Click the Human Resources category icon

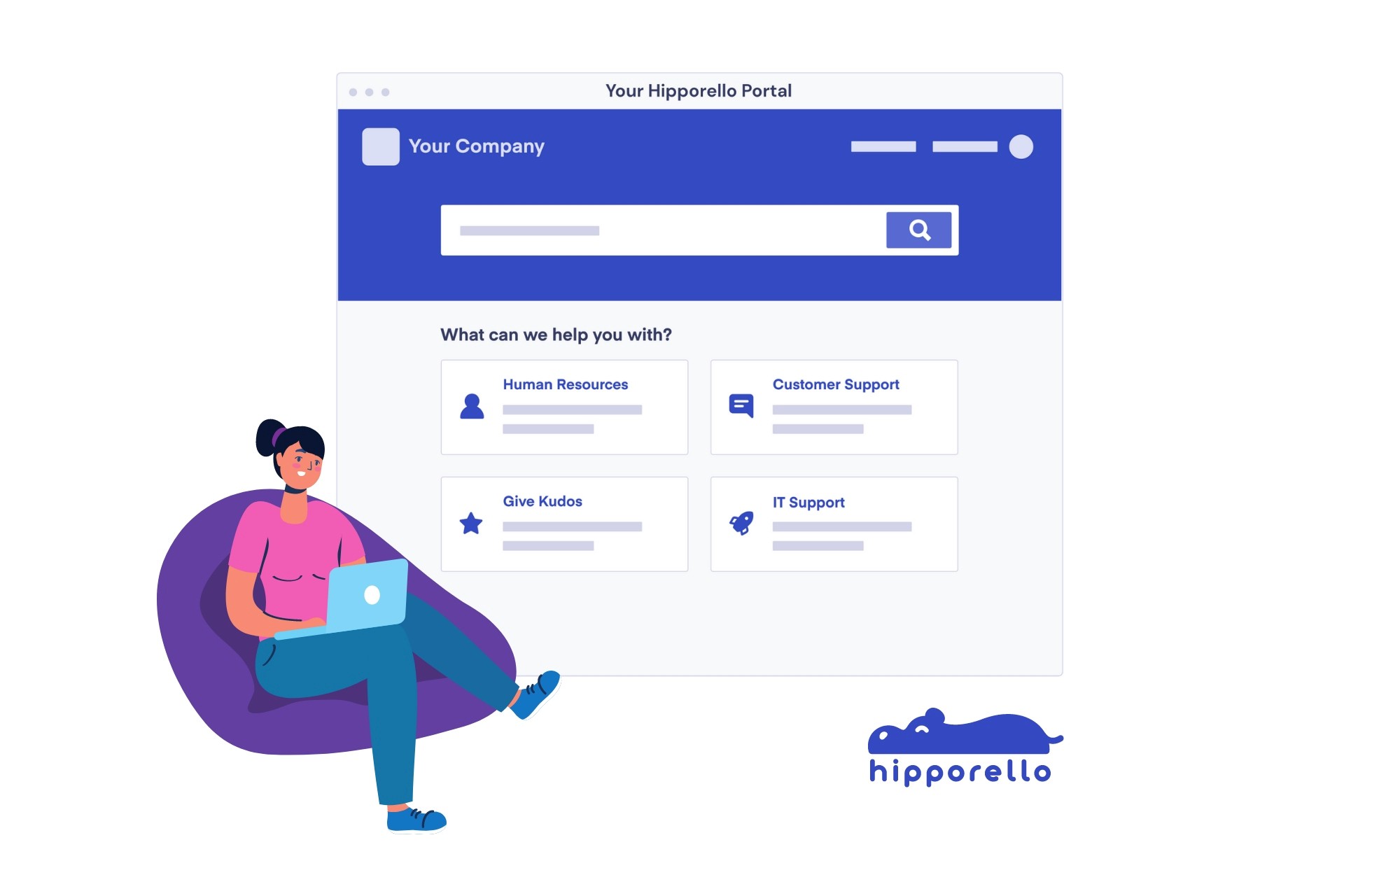coord(472,406)
